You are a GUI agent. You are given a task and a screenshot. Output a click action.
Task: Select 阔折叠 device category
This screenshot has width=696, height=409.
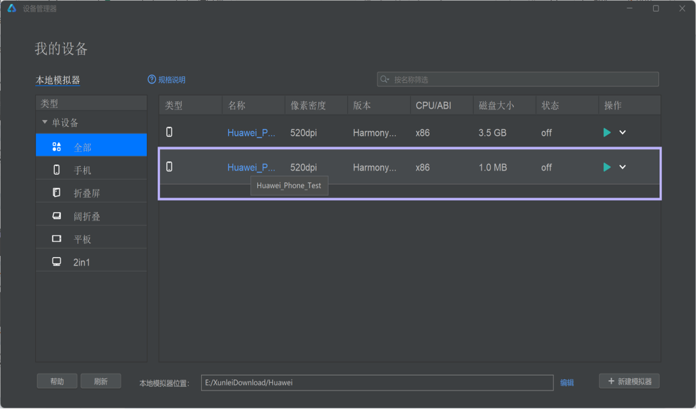[x=91, y=216]
